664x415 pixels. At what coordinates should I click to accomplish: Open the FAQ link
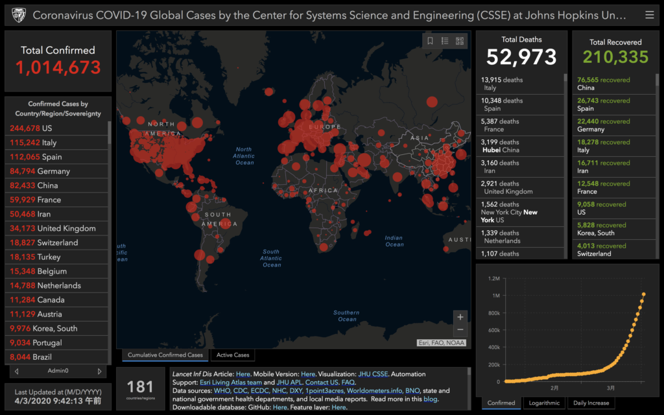[x=348, y=382]
